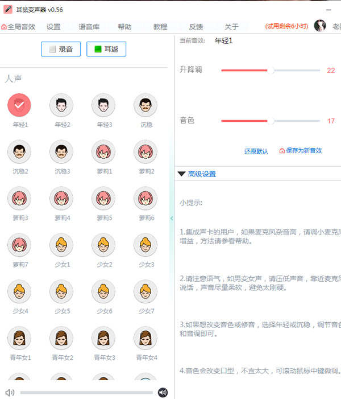Open the 反馈 menu
Viewport: 341px width, 399px height.
196,27
